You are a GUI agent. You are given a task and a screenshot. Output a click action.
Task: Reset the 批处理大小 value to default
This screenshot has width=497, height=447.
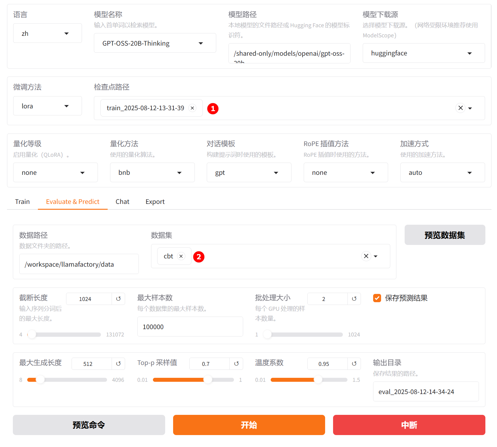(354, 299)
